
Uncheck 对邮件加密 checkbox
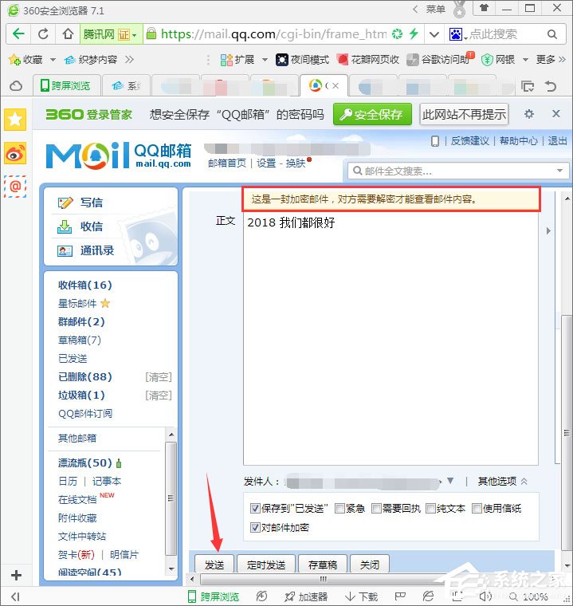click(x=255, y=527)
